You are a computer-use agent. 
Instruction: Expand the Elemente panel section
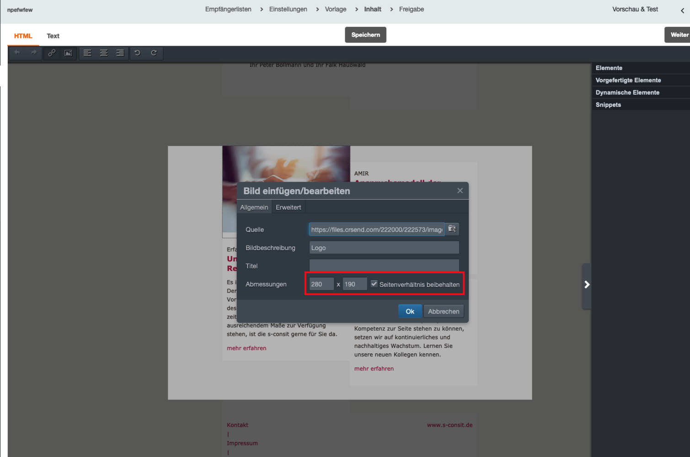[x=609, y=68]
